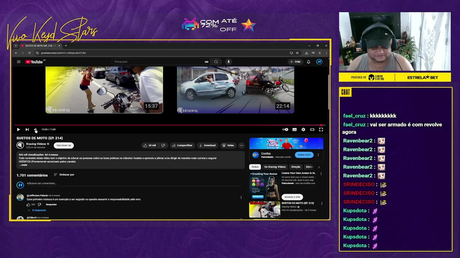Toggle the autoplay switch in player
460x258 pixels.
pyautogui.click(x=285, y=129)
